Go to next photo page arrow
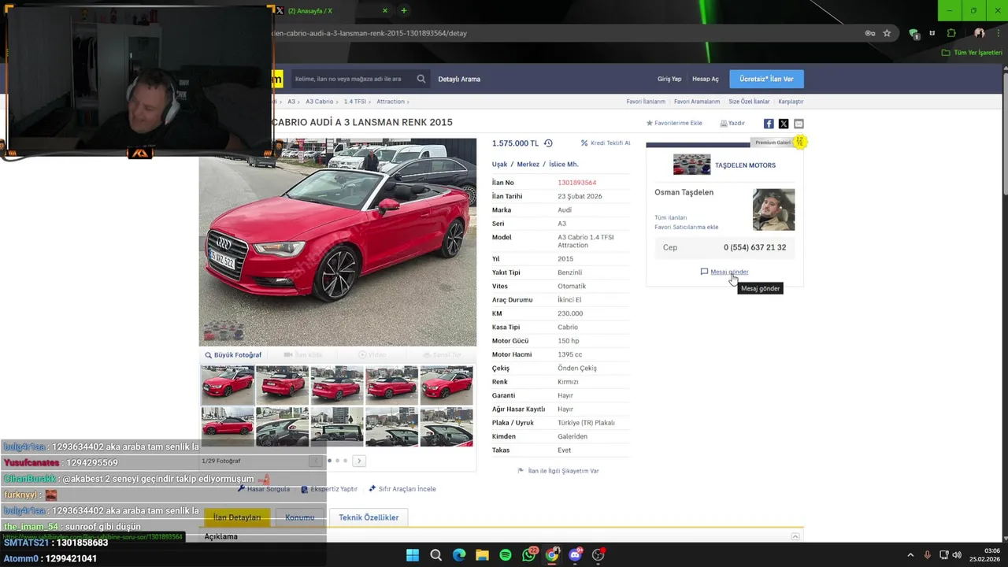Viewport: 1008px width, 567px height. pos(359,461)
